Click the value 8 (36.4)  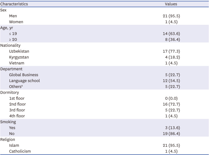click(171, 40)
